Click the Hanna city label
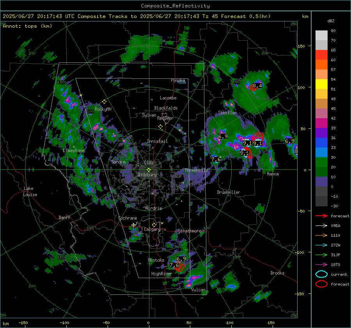351x328 pixels. click(273, 174)
